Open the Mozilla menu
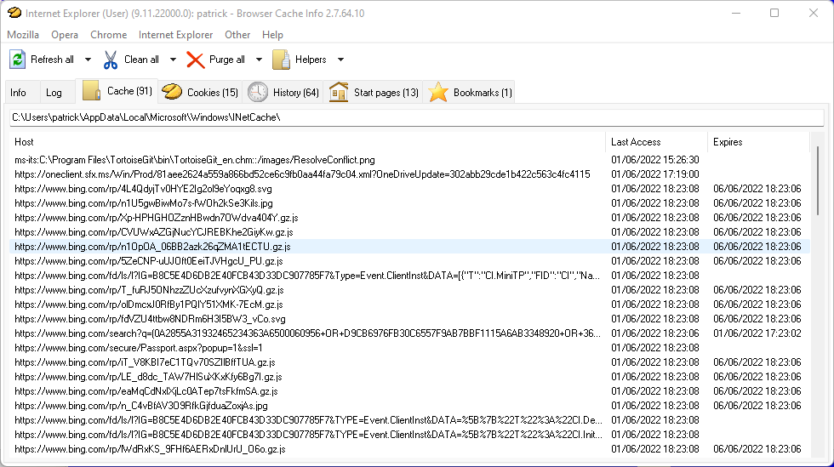This screenshot has height=467, width=834. (23, 35)
